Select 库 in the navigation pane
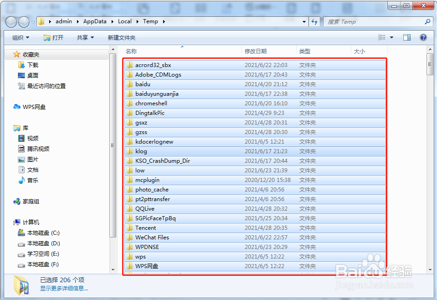Viewport: 437px width, 300px height. click(x=21, y=128)
